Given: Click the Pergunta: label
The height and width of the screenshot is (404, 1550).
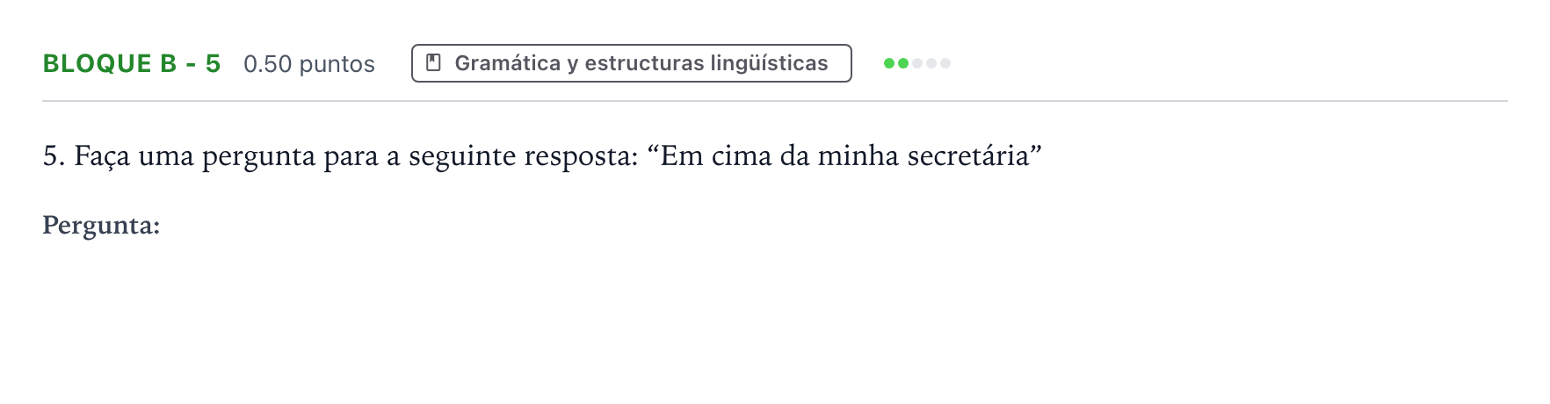Looking at the screenshot, I should coord(101,227).
